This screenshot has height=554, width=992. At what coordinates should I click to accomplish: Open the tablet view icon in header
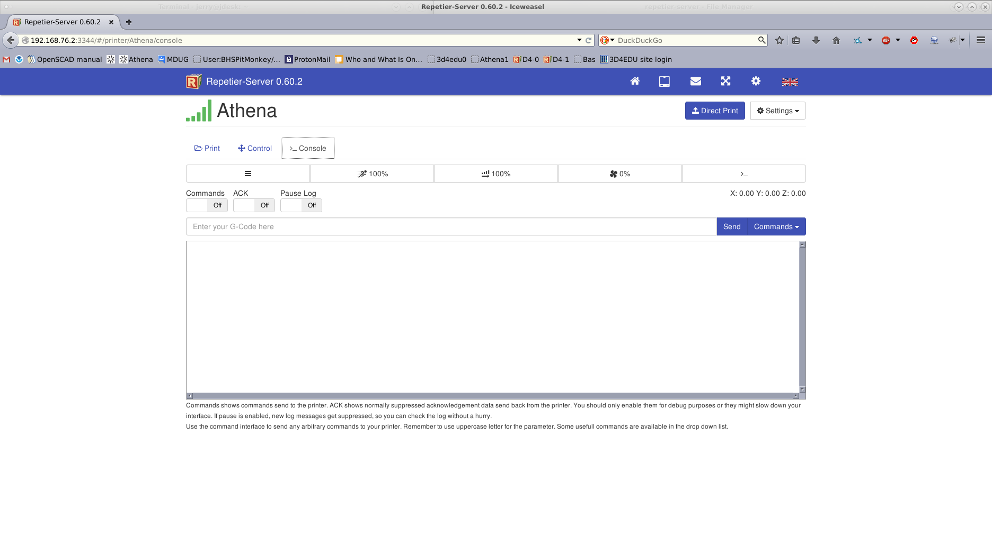664,81
